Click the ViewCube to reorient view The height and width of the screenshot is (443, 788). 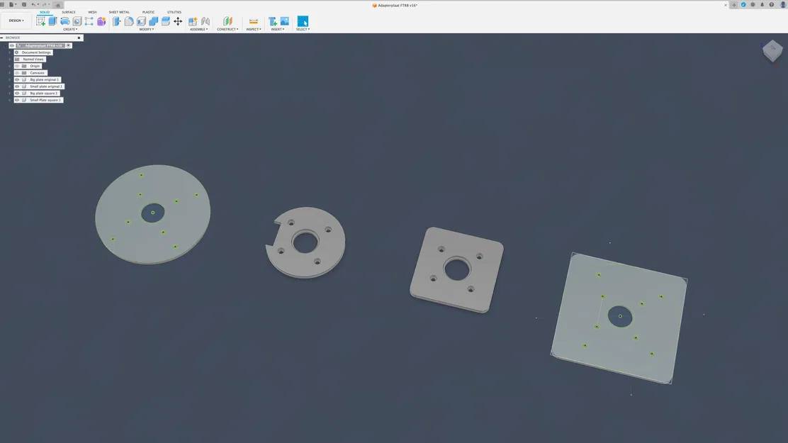772,50
